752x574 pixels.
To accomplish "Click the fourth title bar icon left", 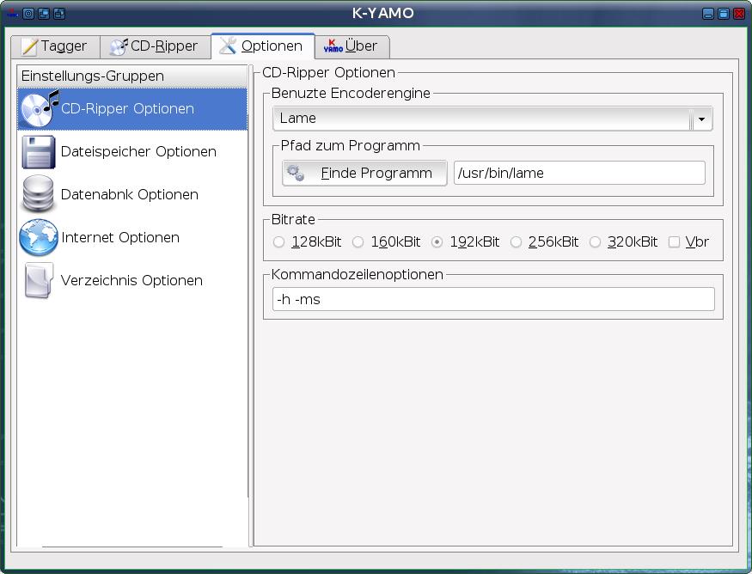I will (x=59, y=14).
